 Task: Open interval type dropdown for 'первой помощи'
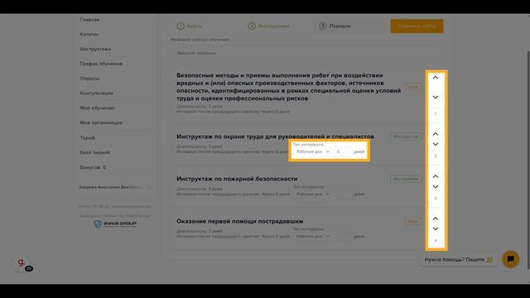313,237
